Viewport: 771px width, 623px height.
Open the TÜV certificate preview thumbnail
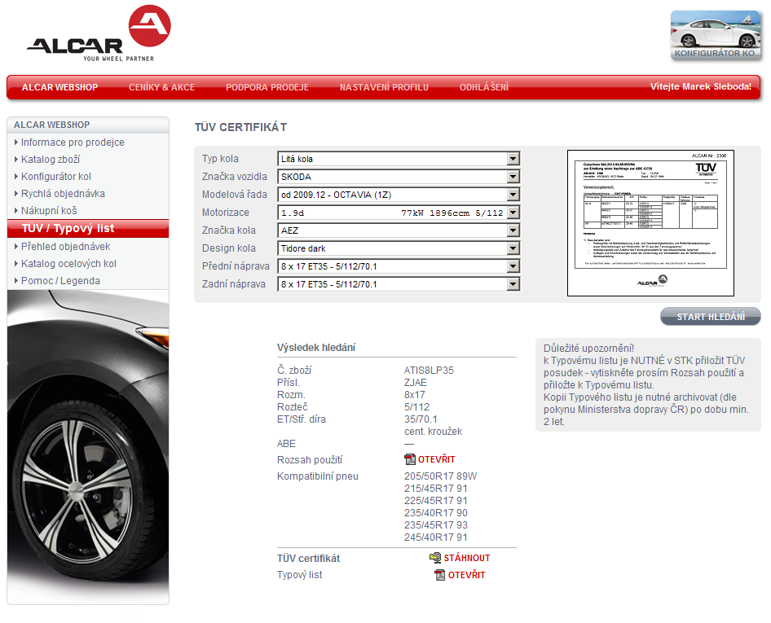(650, 223)
